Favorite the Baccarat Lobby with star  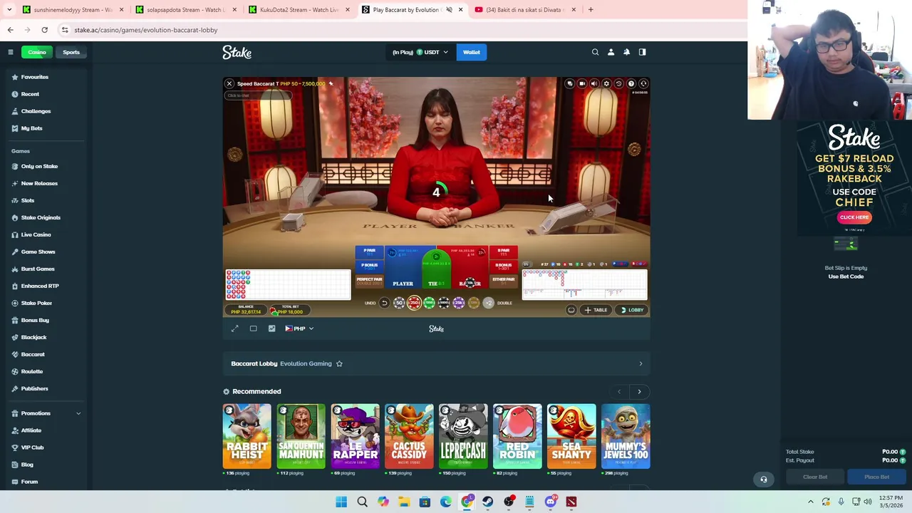[339, 364]
